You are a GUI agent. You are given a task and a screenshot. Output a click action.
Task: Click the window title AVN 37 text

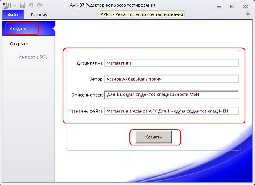[x=113, y=5]
